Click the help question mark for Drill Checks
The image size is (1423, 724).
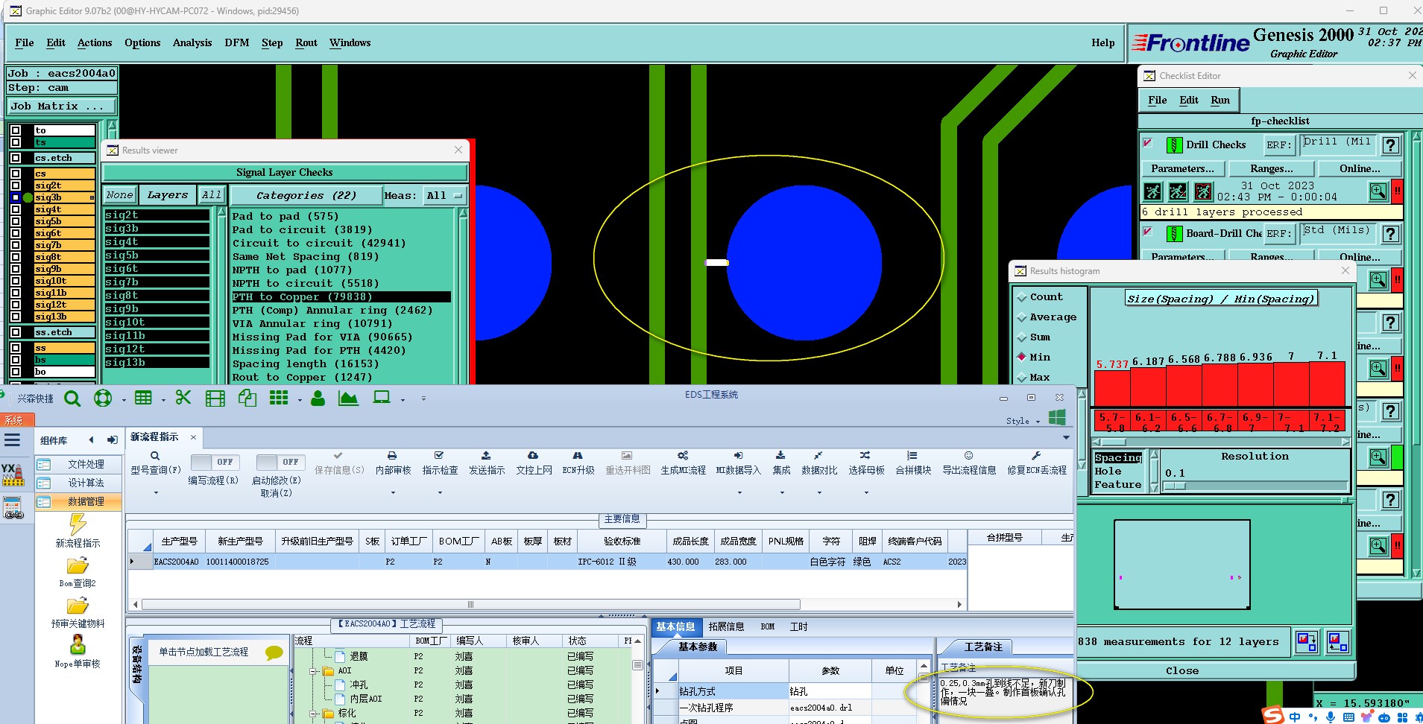tap(1391, 145)
